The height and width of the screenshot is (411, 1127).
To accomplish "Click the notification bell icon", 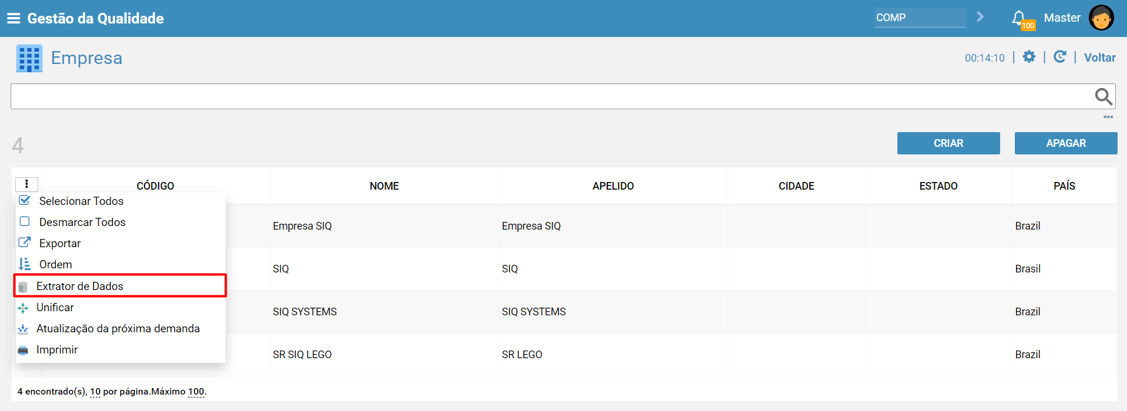I will point(1019,18).
